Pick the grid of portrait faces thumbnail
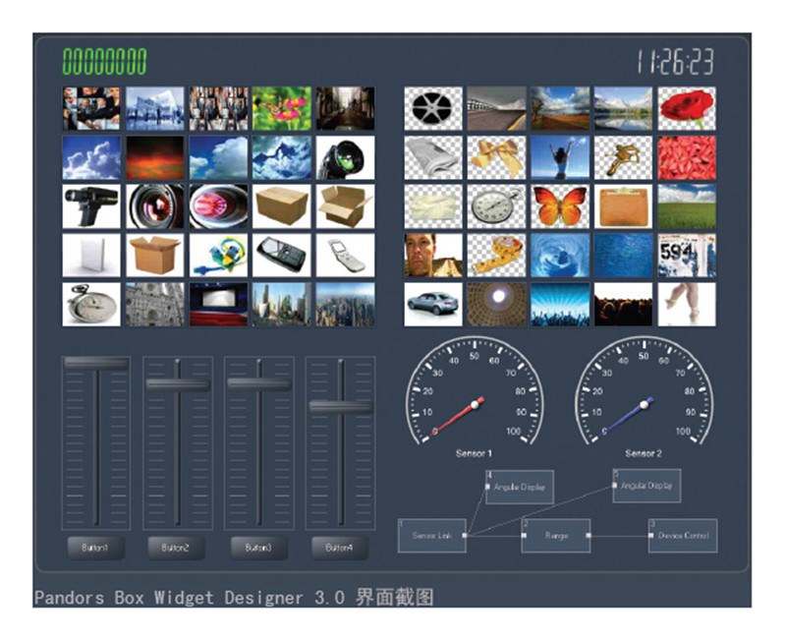 click(x=218, y=109)
